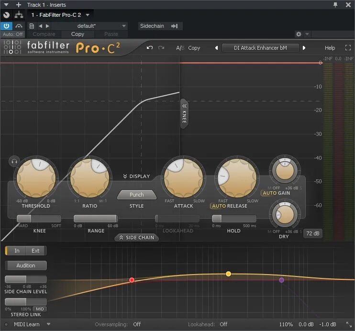Click the RATIO knob
The width and height of the screenshot is (355, 331).
(89, 178)
